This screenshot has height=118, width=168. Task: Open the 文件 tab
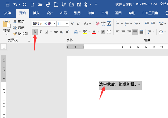8,13
